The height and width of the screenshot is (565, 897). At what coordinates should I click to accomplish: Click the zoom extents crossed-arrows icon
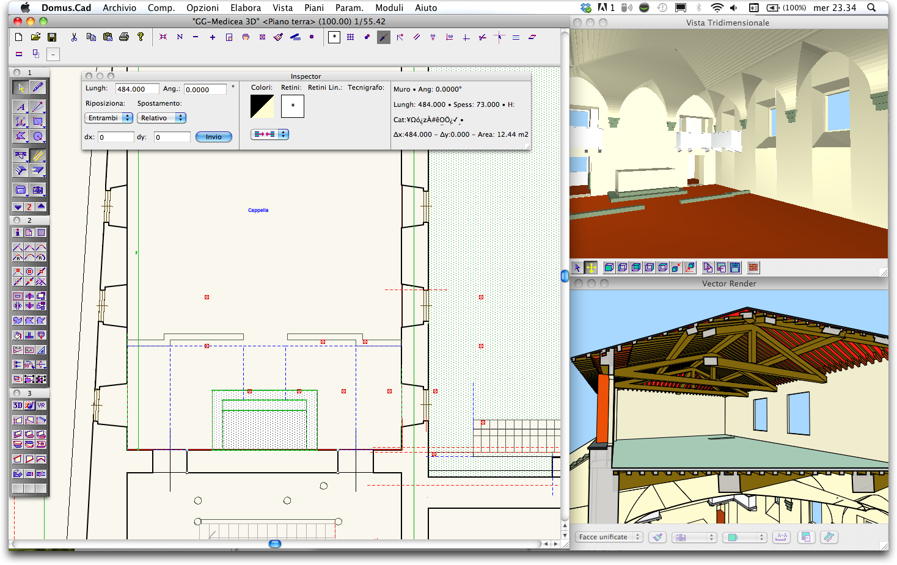click(163, 37)
